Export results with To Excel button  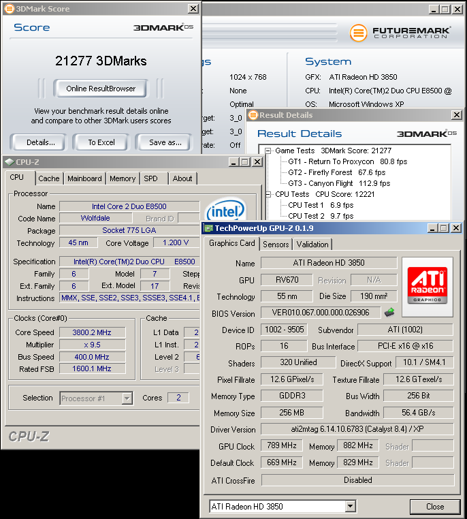tap(101, 142)
